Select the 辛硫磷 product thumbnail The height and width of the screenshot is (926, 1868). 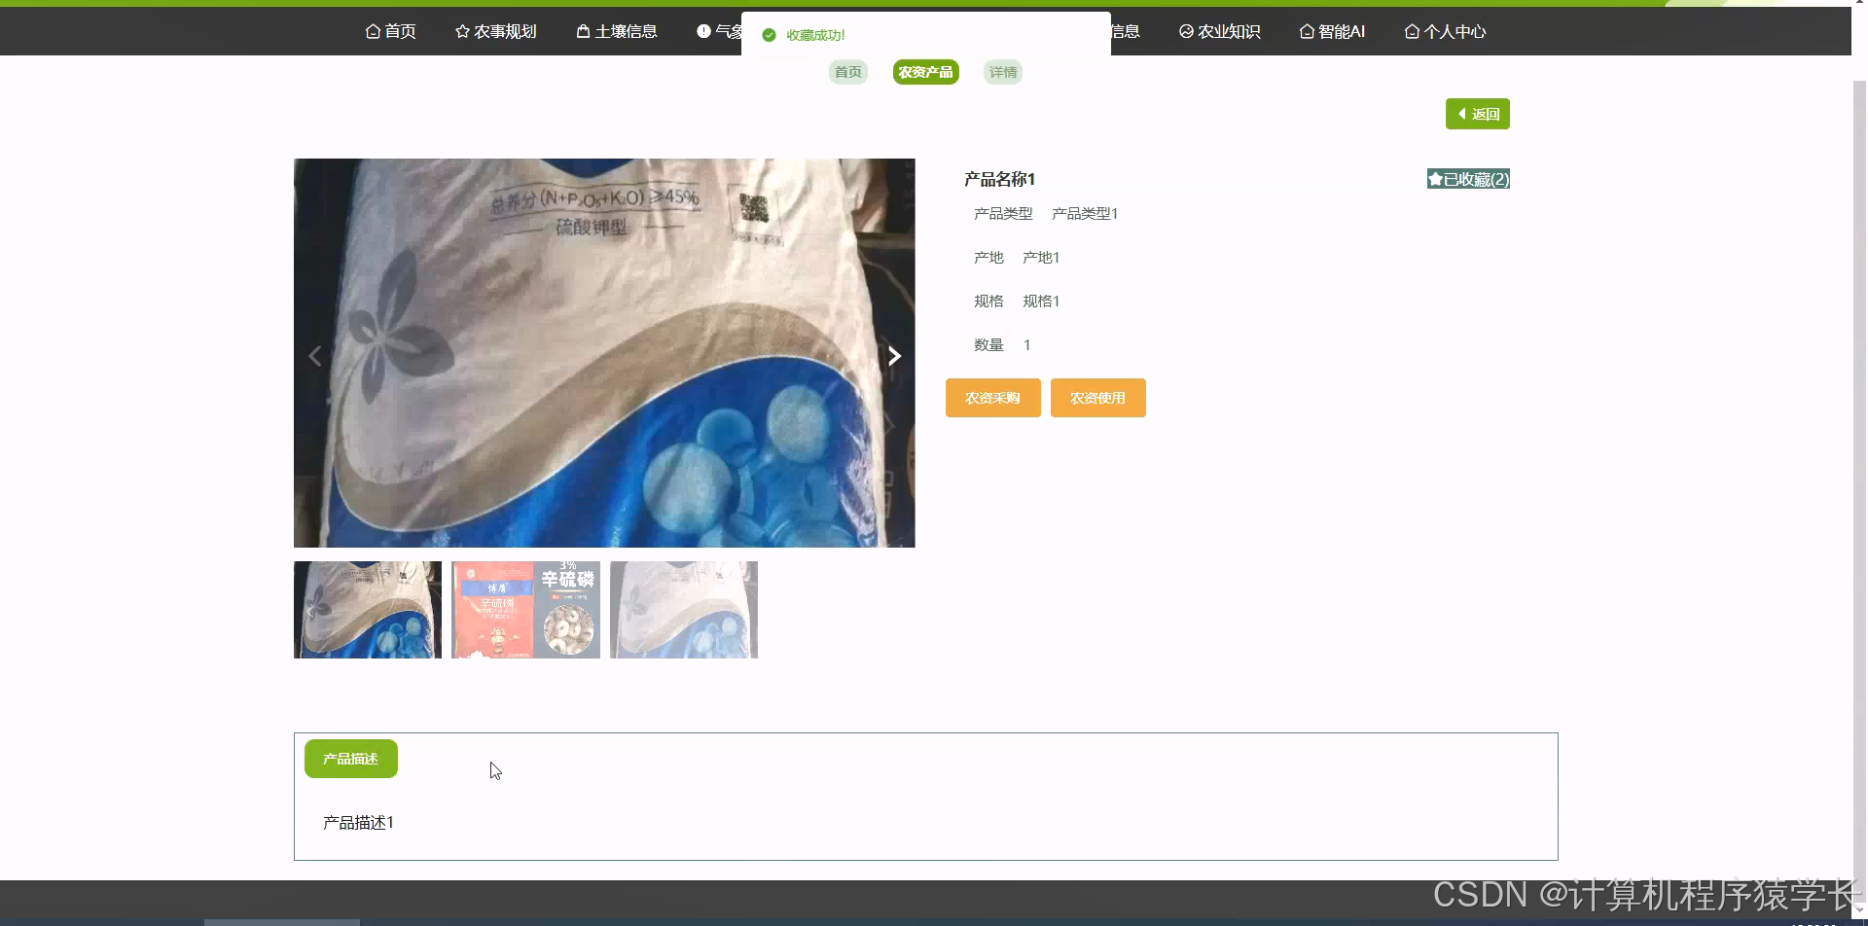click(x=524, y=609)
